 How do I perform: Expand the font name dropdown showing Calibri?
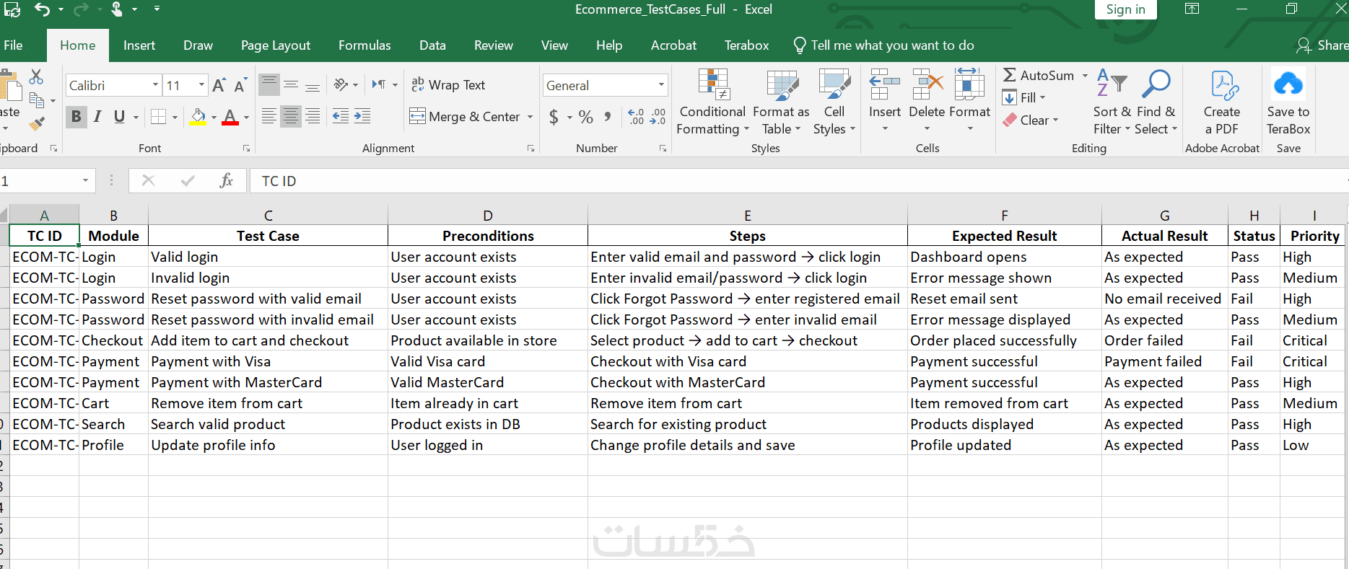coord(155,85)
